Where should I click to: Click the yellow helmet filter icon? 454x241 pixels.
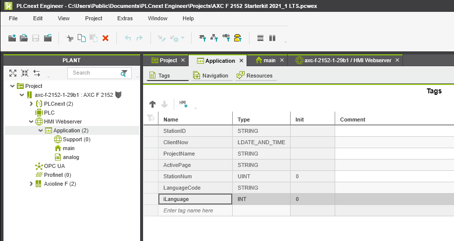238,38
